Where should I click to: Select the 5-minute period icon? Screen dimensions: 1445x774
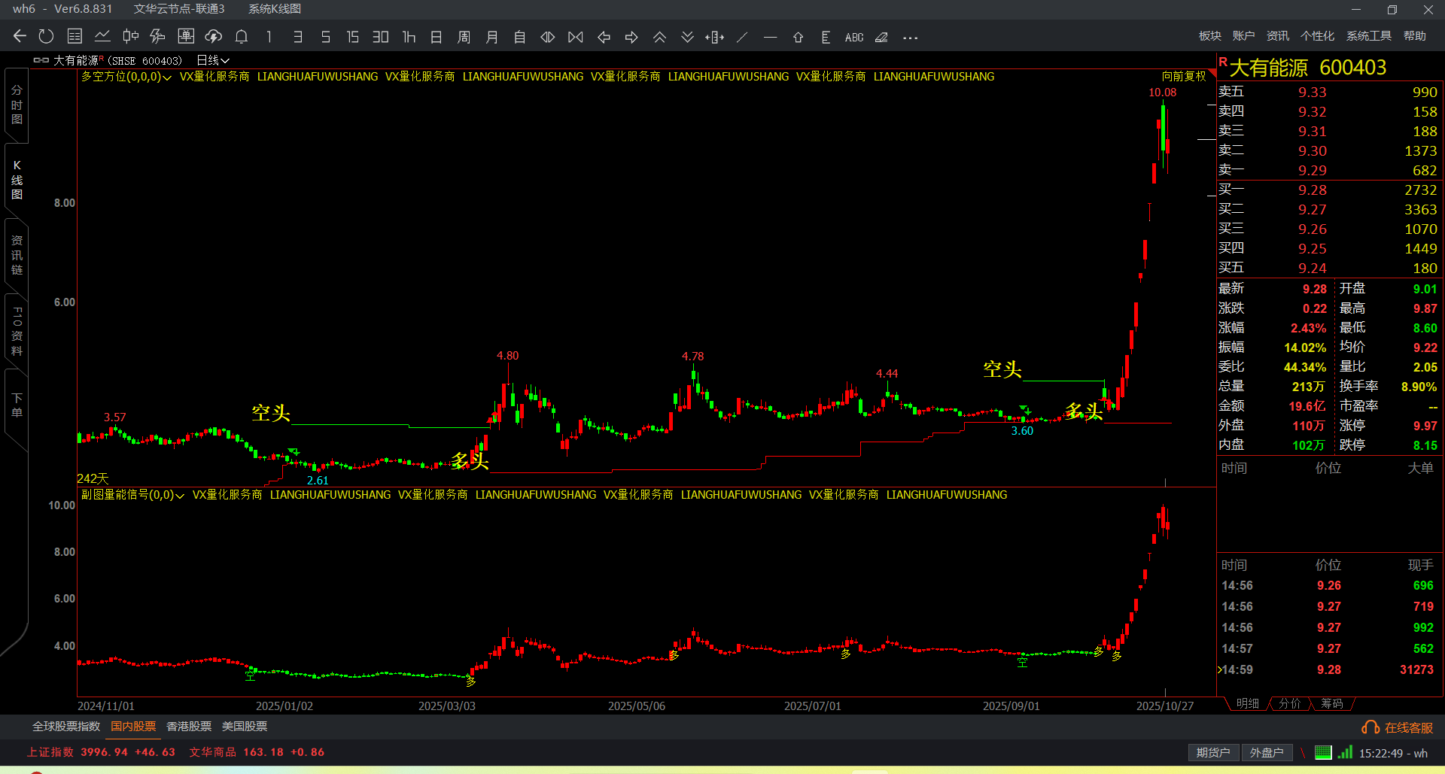click(x=326, y=37)
